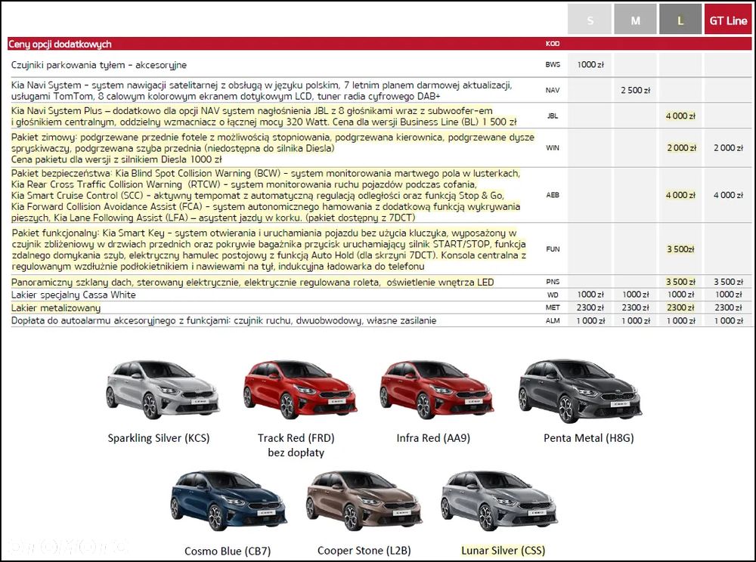
Task: Click the 'Lunar Silver (CSS)' label
Action: pos(503,551)
